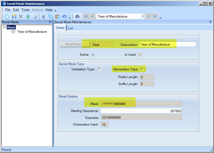Viewport: 214px width, 153px height.
Task: Click the Paste clipboard icon
Action: (57, 17)
